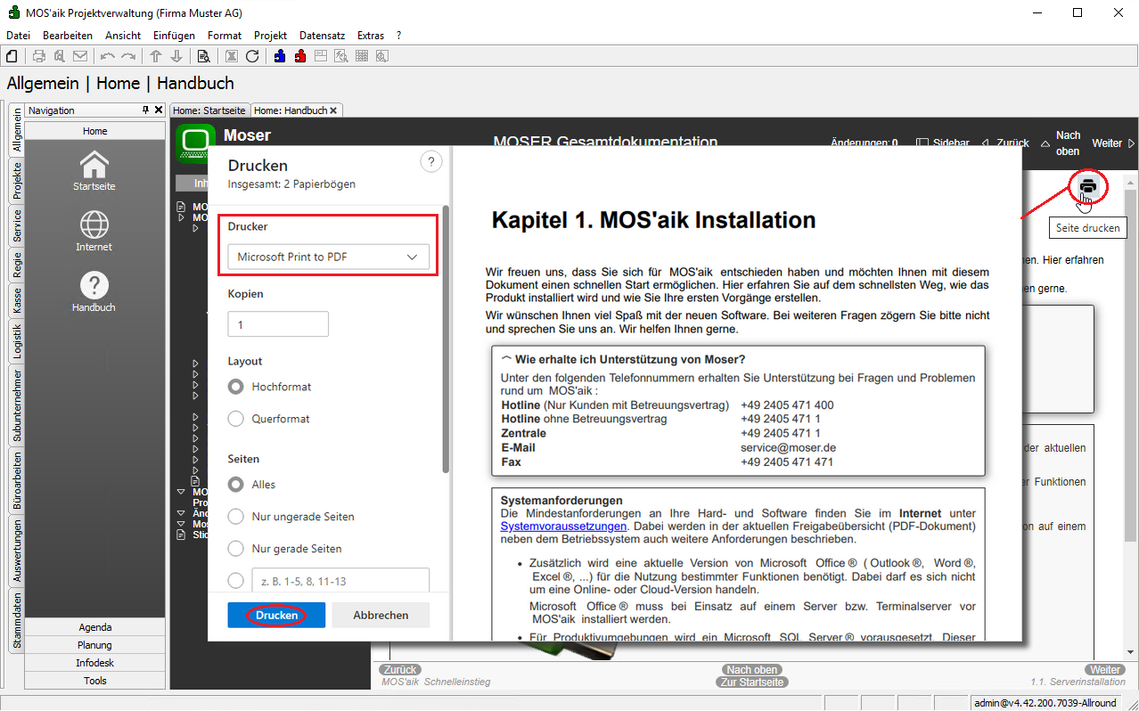The height and width of the screenshot is (711, 1139).
Task: Open the Handbuch question mark icon
Action: (94, 285)
